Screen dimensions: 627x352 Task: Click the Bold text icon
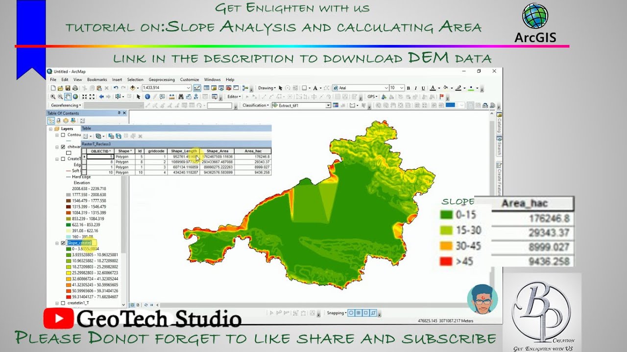409,88
